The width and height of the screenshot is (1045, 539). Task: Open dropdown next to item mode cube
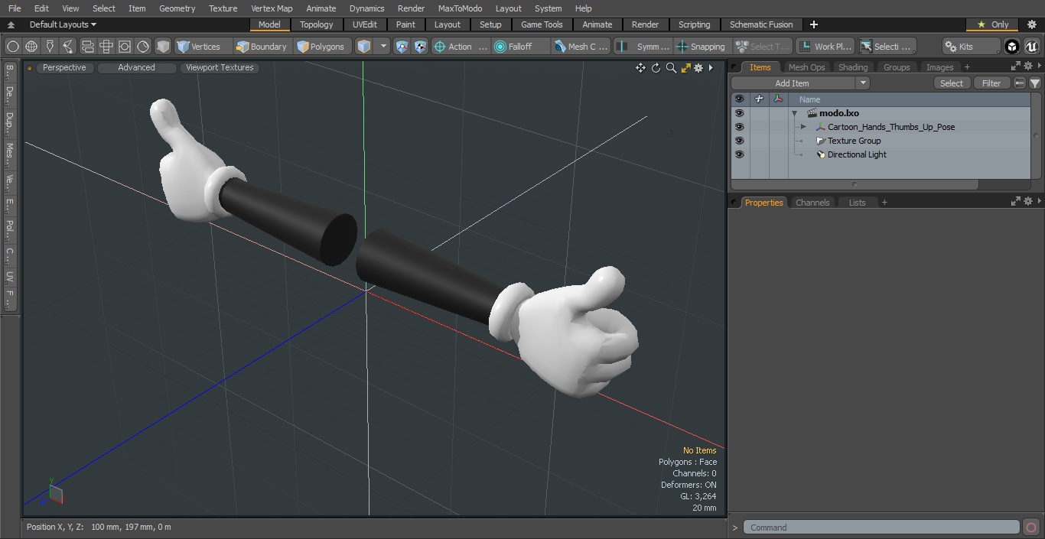pos(383,47)
